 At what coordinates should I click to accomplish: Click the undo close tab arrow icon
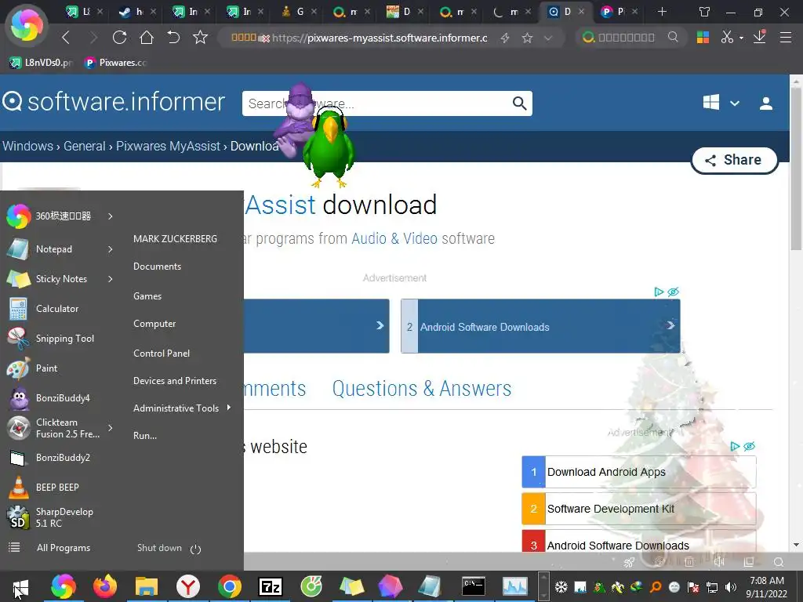click(173, 38)
